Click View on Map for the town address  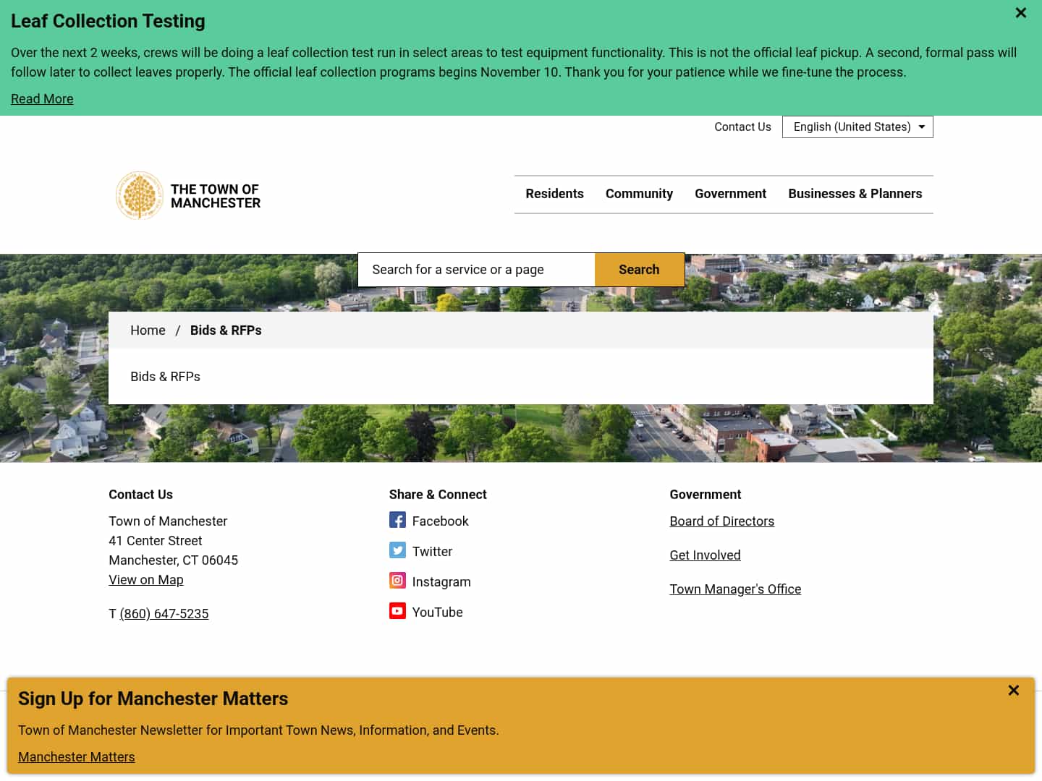click(145, 579)
